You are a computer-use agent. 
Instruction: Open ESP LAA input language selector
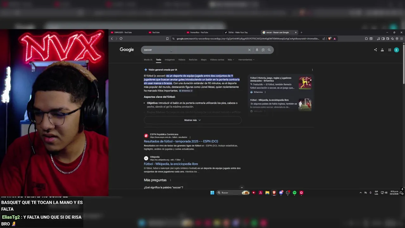point(376,193)
